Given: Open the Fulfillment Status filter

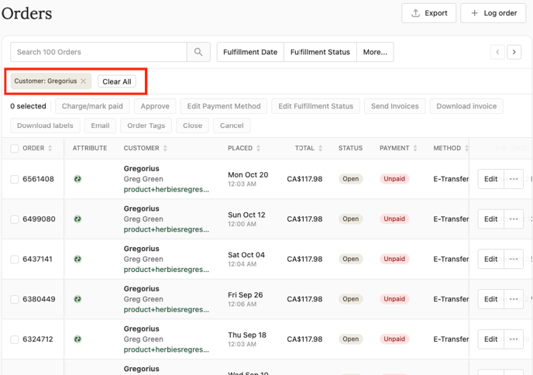Looking at the screenshot, I should pos(320,52).
